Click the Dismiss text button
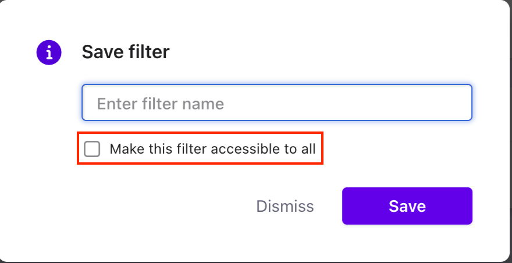 pos(285,206)
